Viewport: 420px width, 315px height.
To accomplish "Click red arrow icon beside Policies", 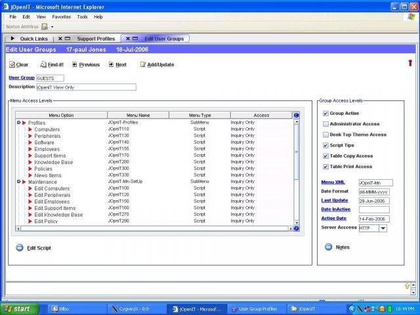I will [30, 169].
